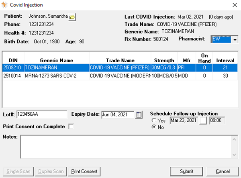The width and height of the screenshot is (241, 178).
Task: Click the follow-up date Mar 23, 2021 field
Action: (184, 121)
